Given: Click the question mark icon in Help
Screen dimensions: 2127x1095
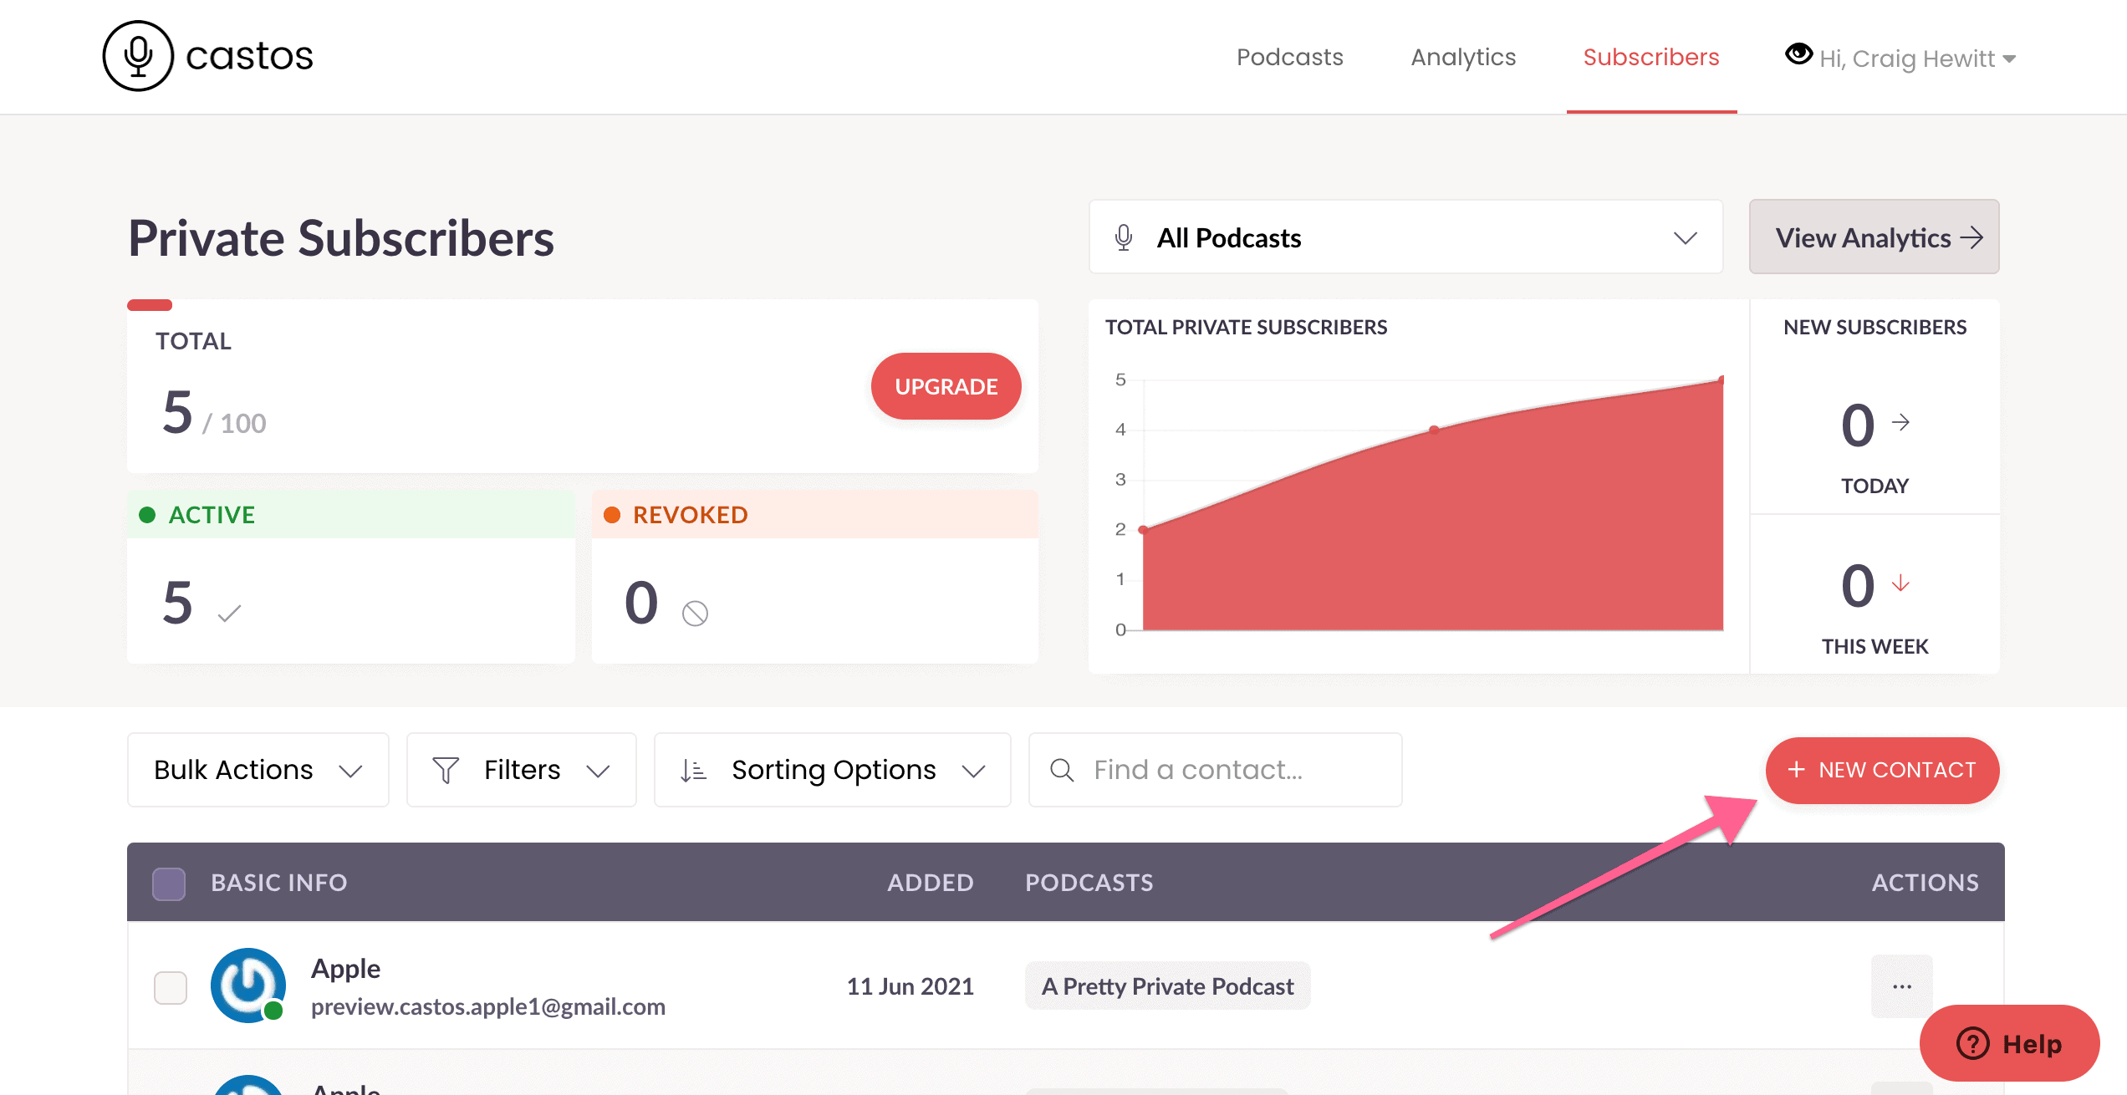Looking at the screenshot, I should tap(1972, 1043).
